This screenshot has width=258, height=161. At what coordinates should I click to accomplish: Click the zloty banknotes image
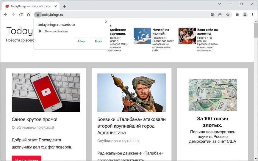click(x=212, y=95)
